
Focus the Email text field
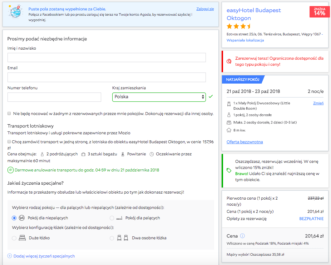click(x=107, y=77)
